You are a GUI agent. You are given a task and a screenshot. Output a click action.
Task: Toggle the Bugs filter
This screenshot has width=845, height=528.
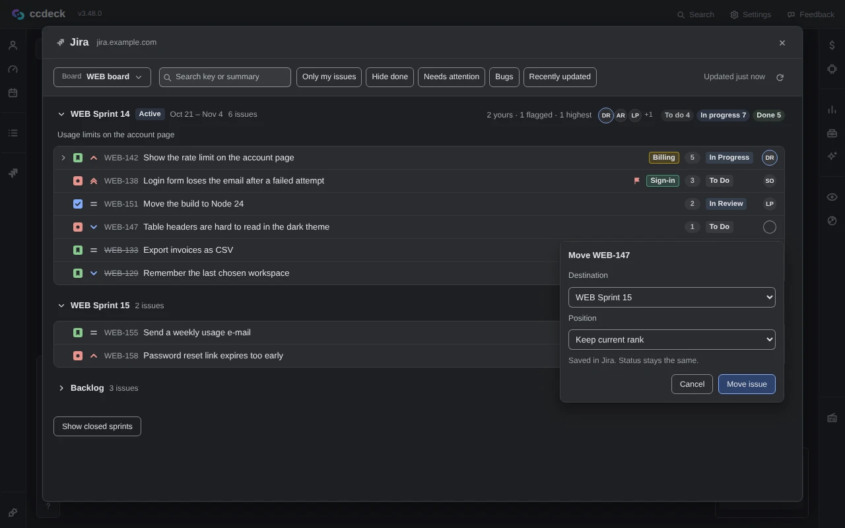[x=504, y=77]
